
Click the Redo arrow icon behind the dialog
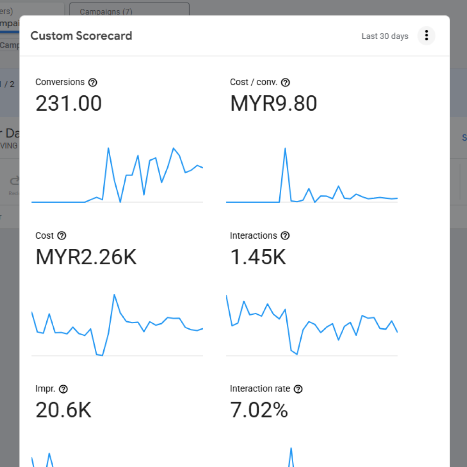(x=14, y=180)
